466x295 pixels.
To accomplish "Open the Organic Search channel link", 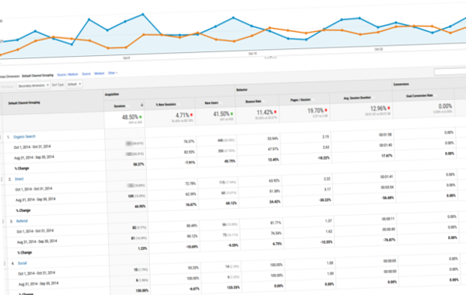I will point(24,137).
